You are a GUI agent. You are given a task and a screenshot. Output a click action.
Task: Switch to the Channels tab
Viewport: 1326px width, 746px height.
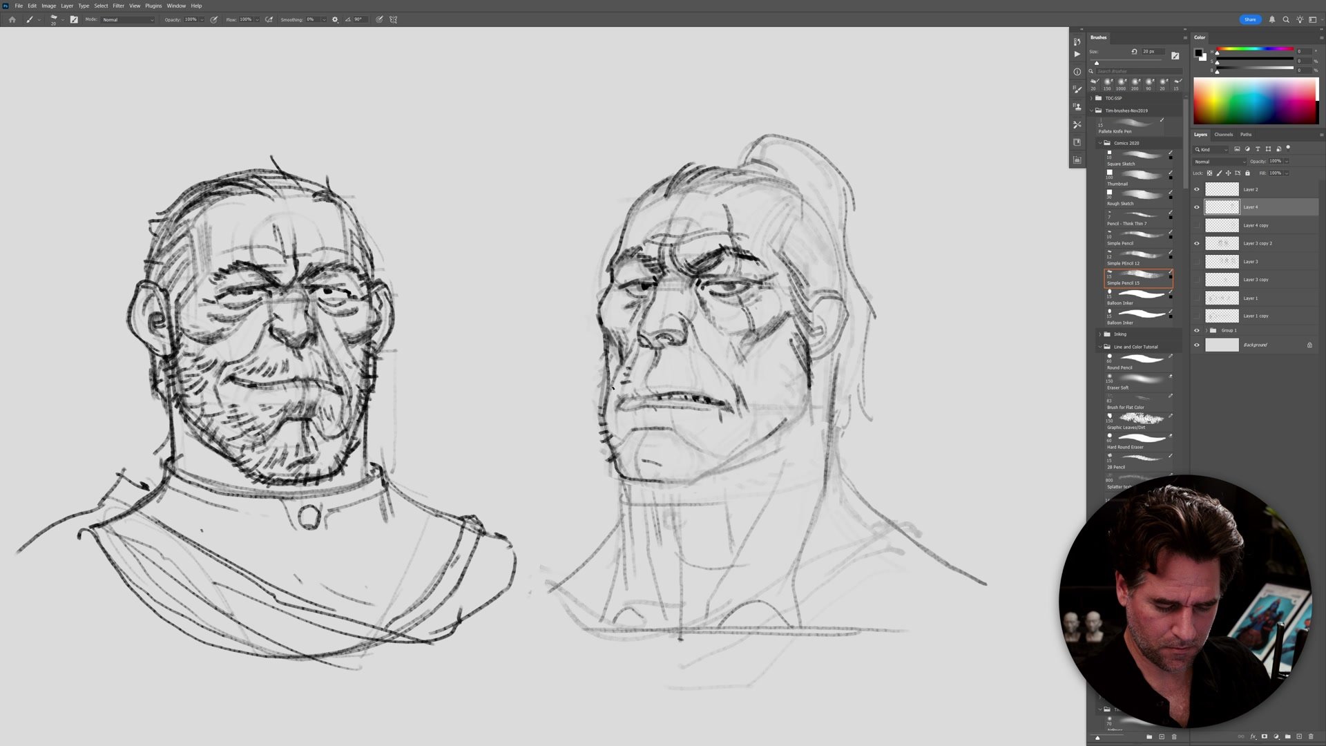[x=1223, y=135]
